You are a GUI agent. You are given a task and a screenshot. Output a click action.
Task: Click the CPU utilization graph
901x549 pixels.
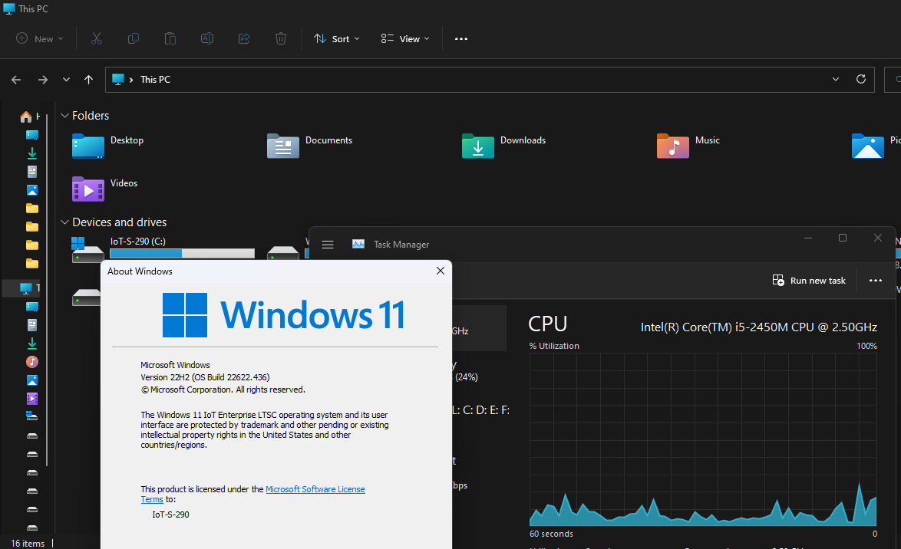(703, 440)
